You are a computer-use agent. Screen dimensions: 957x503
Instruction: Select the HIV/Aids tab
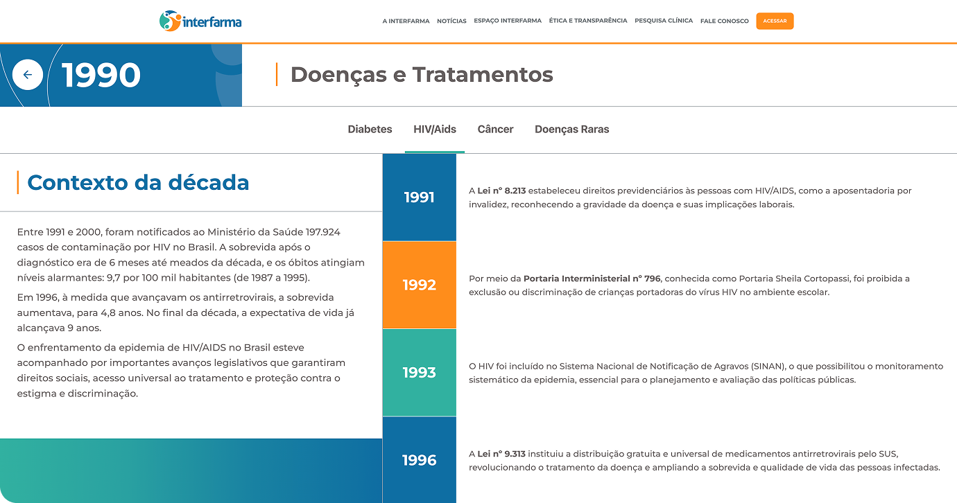click(x=435, y=130)
